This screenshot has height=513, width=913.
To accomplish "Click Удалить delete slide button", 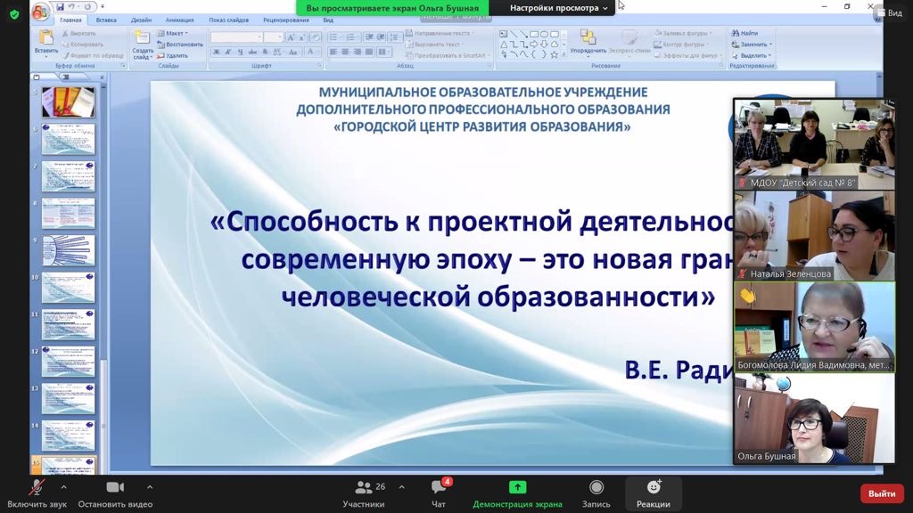I will (x=172, y=56).
